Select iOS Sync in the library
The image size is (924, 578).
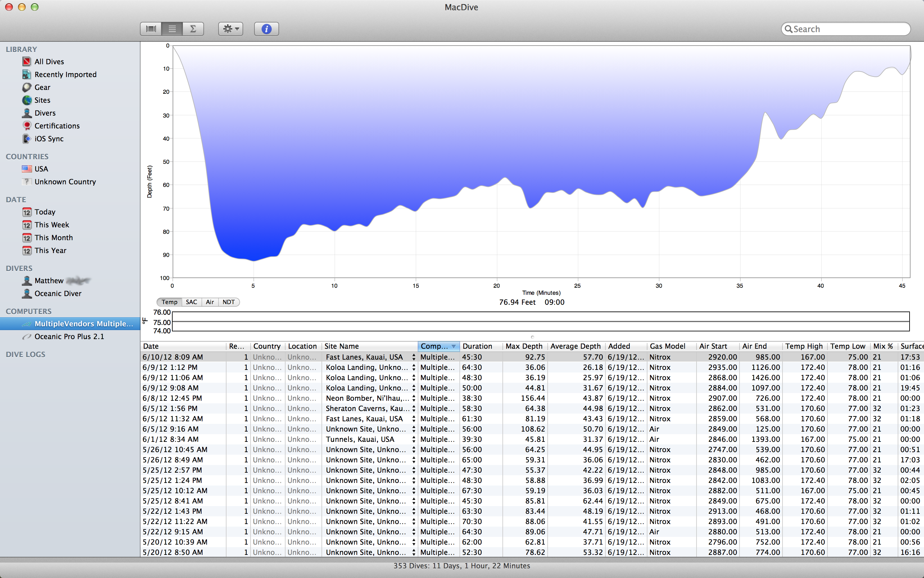[48, 139]
